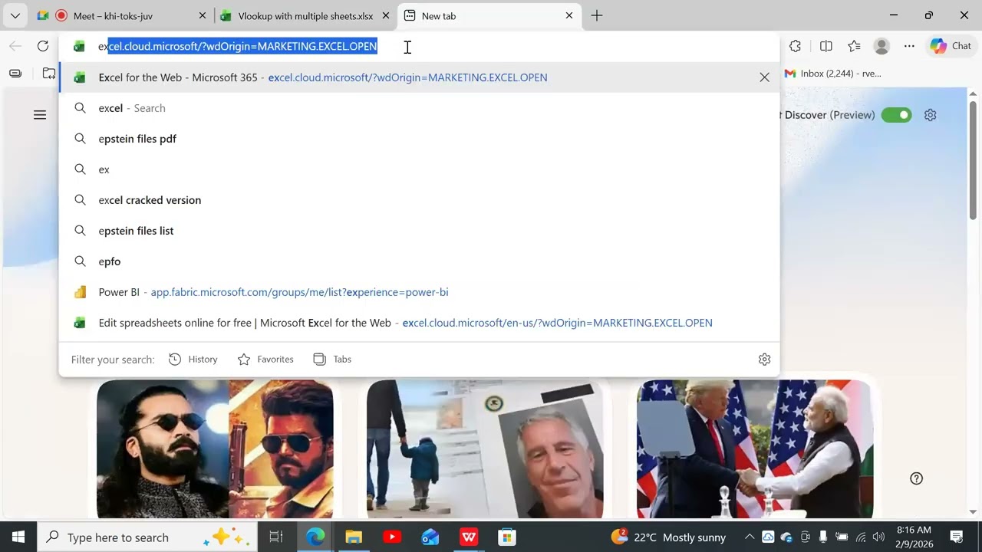982x552 pixels.
Task: Choose the 'epstein files list' suggestion
Action: [419, 231]
